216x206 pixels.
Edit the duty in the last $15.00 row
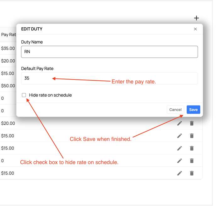coord(180,173)
